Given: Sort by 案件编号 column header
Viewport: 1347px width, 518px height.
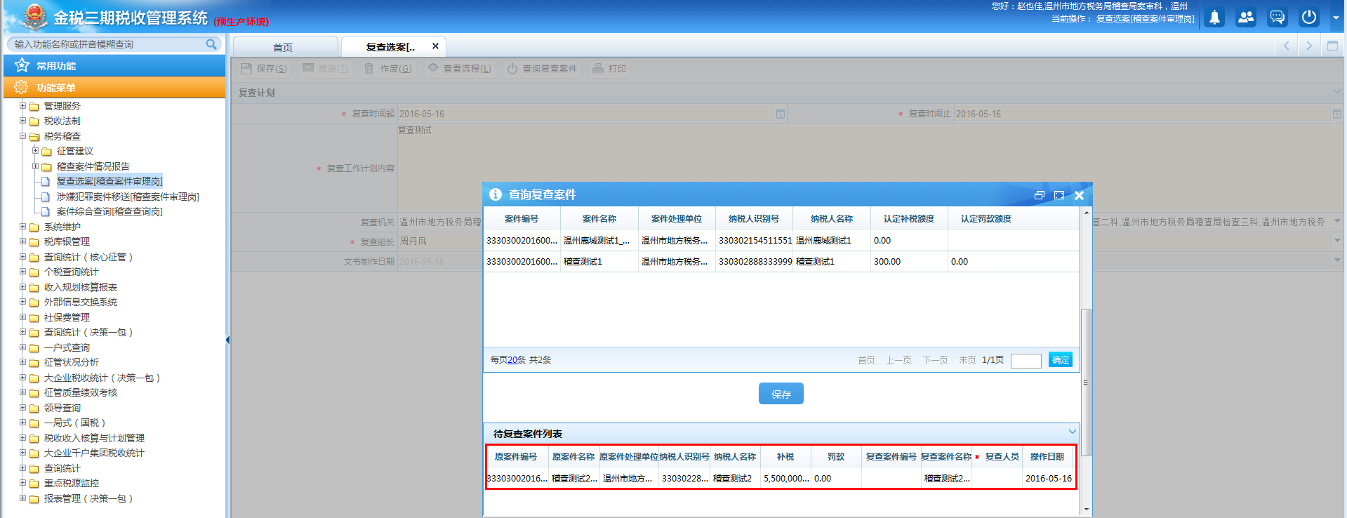Looking at the screenshot, I should click(x=522, y=219).
